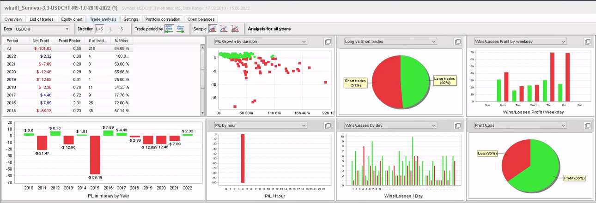Choose the OOS sample icon
The height and width of the screenshot is (203, 596).
click(235, 29)
